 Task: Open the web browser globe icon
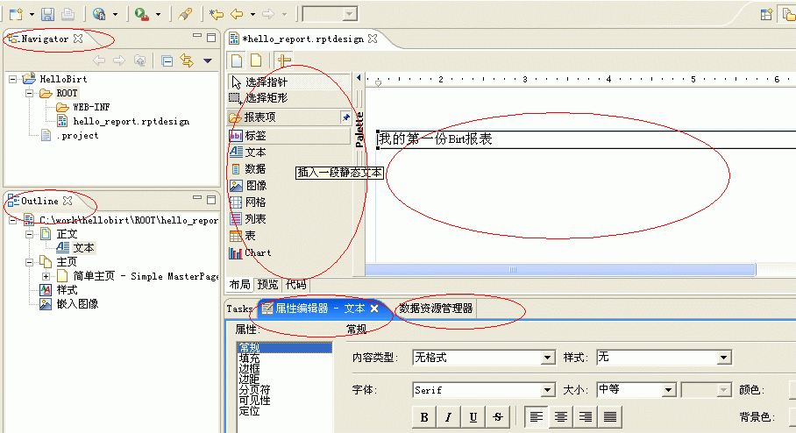tap(99, 14)
